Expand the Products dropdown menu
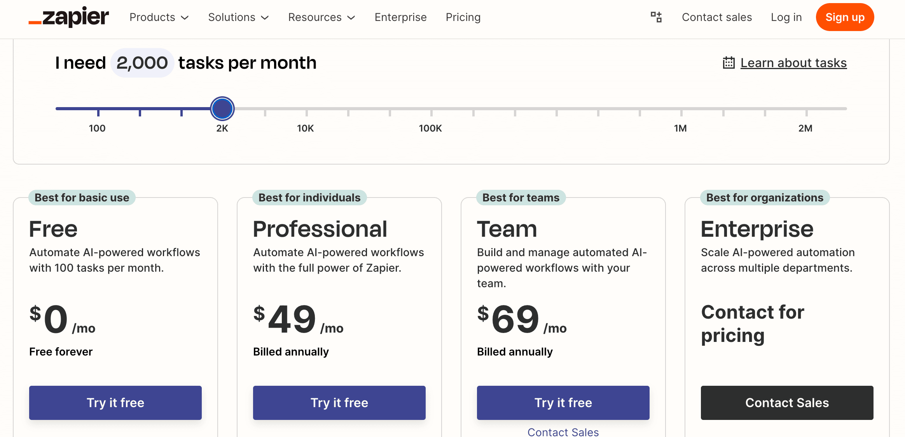The width and height of the screenshot is (905, 437). click(x=159, y=17)
